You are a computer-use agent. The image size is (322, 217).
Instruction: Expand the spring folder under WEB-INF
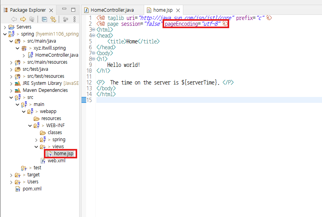tap(36, 140)
